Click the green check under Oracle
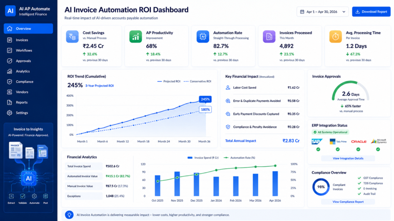The image size is (394, 221). [x=358, y=149]
